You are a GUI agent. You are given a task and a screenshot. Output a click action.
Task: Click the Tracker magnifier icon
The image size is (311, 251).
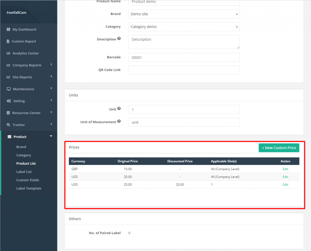point(9,125)
